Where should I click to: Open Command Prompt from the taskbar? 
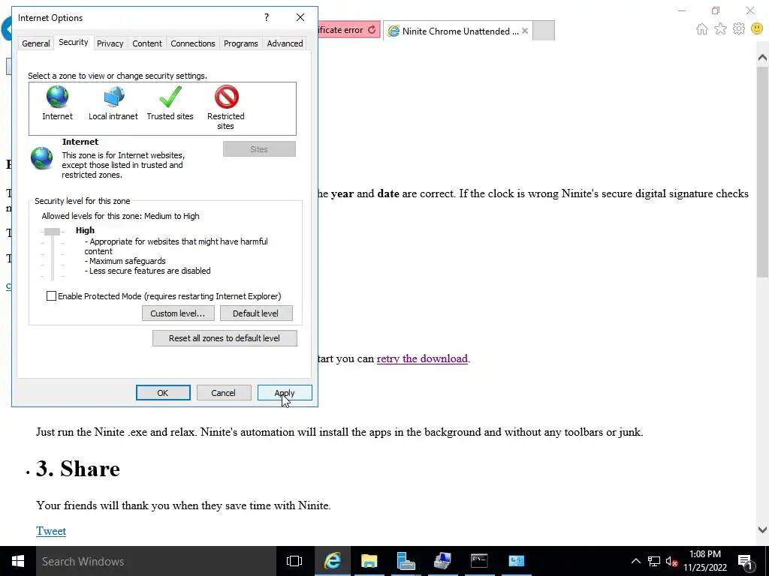click(479, 561)
